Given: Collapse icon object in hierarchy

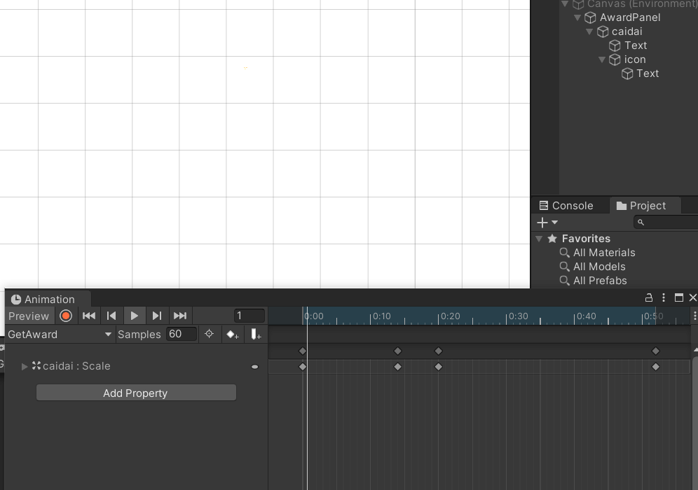Looking at the screenshot, I should (602, 59).
